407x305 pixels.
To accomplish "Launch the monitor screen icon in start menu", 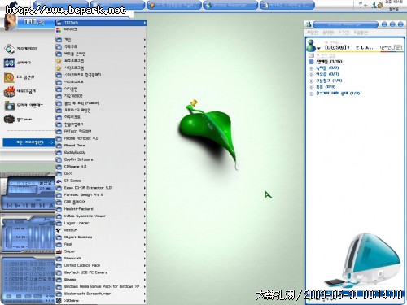I will tap(10, 63).
